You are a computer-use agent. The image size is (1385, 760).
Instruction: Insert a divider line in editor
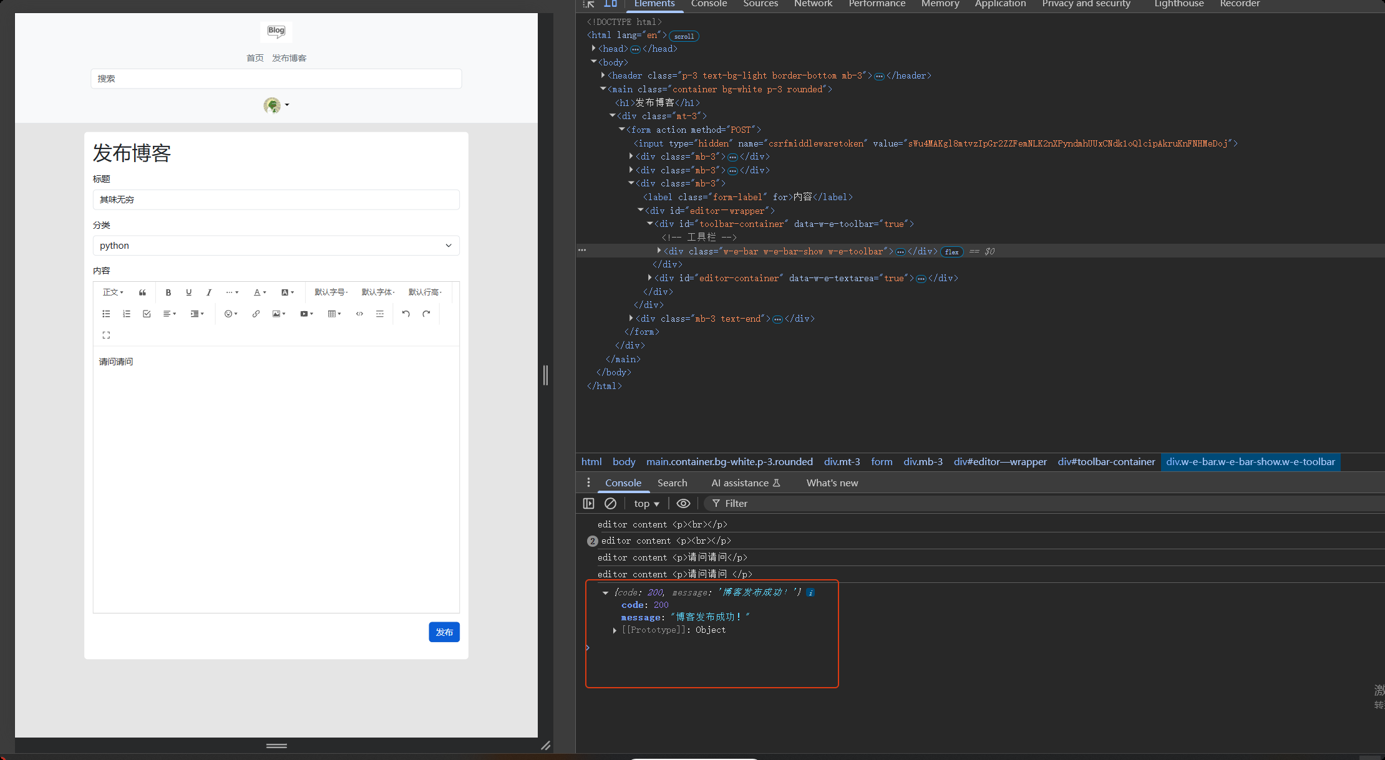coord(380,314)
